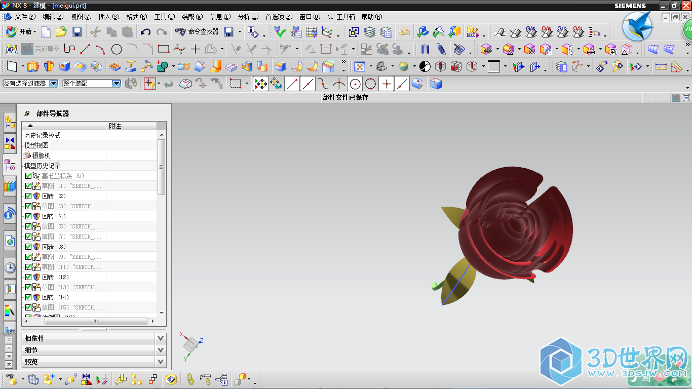Screen dimensions: 692x389
Task: Uncheck 回转 (12) feature checkbox
Action: (28, 277)
